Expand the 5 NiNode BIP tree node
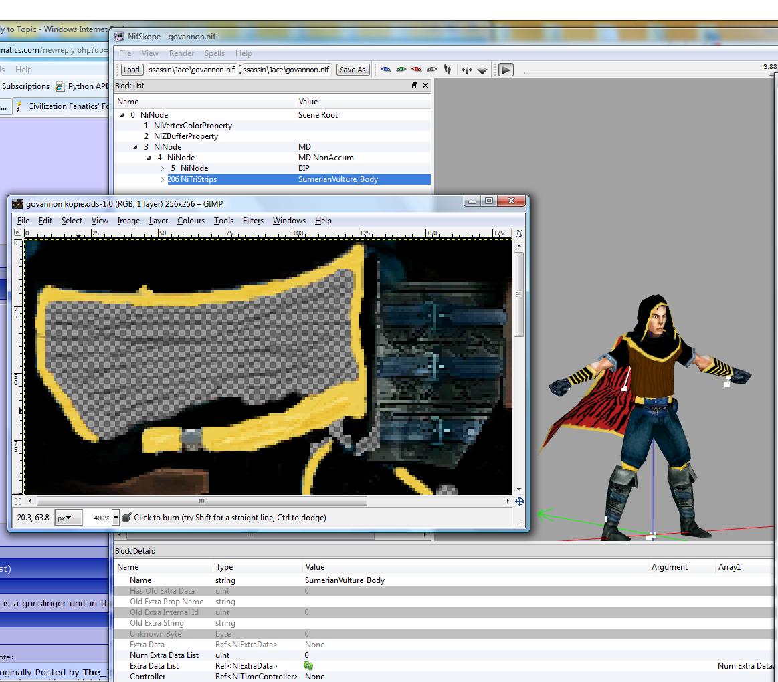The width and height of the screenshot is (778, 682). 163,168
